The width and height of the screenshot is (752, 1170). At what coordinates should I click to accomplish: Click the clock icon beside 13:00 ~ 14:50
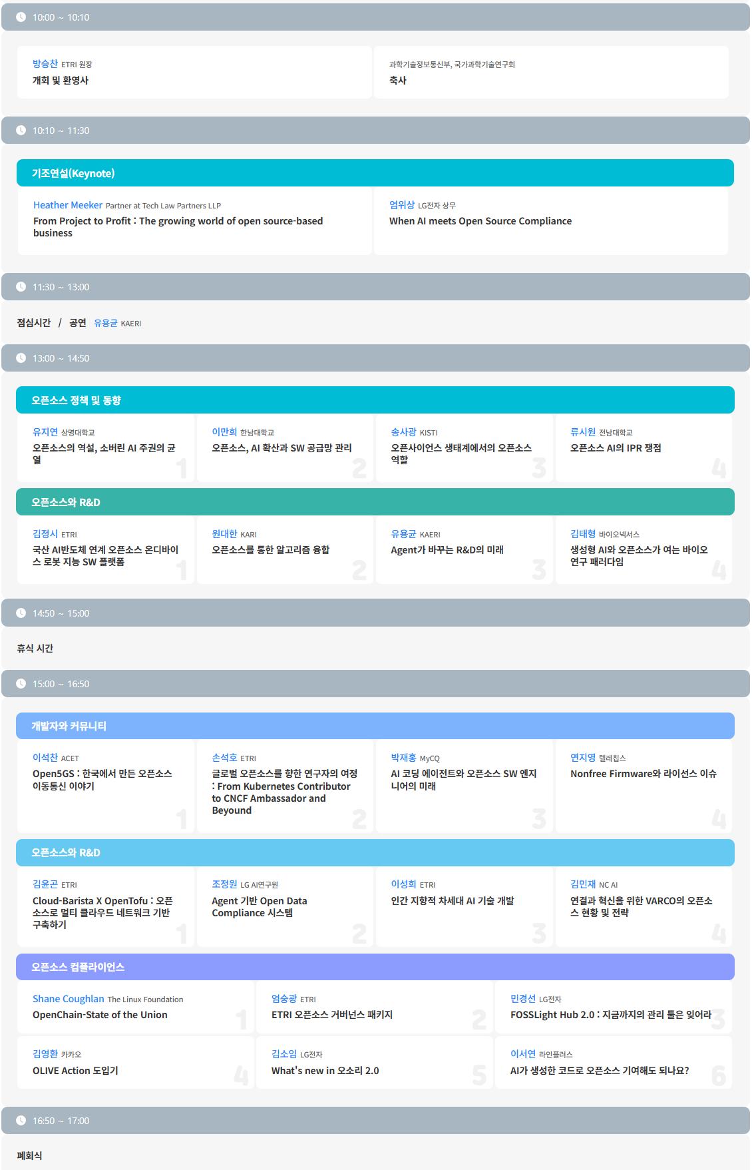21,358
